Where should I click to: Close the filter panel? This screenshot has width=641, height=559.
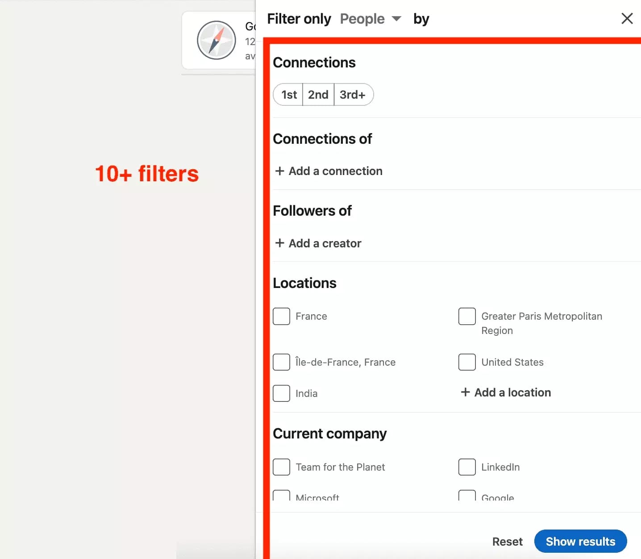[x=627, y=18]
